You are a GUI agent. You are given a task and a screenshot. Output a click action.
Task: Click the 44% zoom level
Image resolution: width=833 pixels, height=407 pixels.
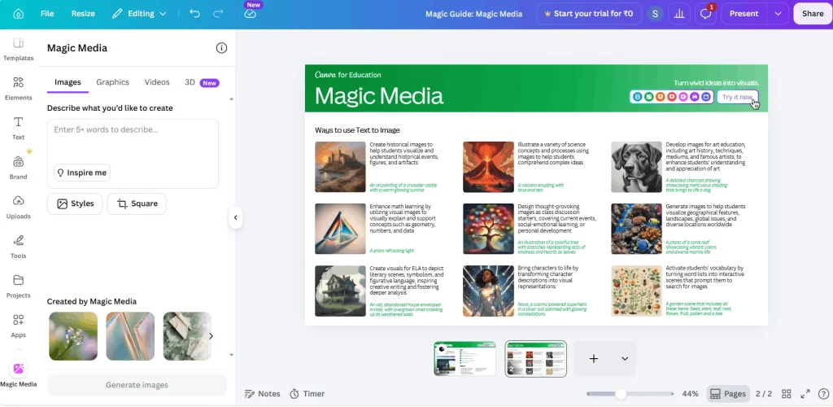690,394
